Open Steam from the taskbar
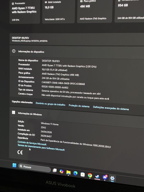The image size is (144, 192). point(97,176)
